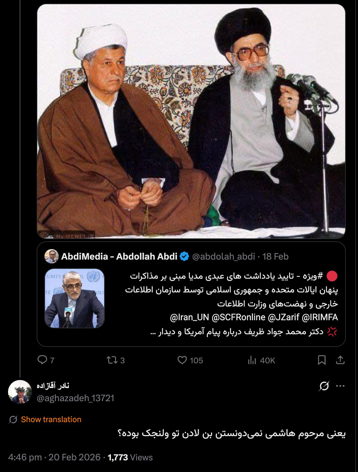The width and height of the screenshot is (358, 472).
Task: Repost using the retweet icon showing 3
Action: click(112, 360)
